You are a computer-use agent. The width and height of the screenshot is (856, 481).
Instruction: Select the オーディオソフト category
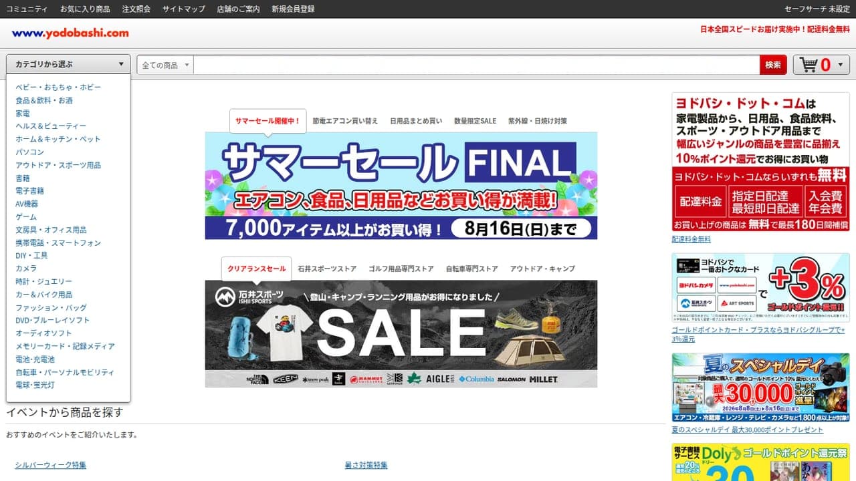(x=43, y=333)
